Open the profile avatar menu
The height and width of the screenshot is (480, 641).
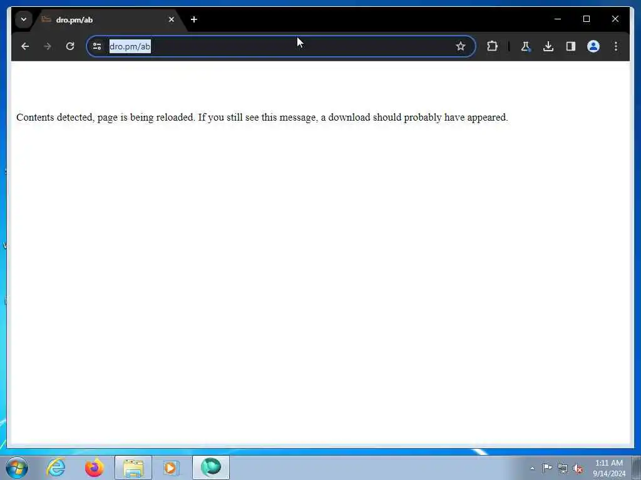click(593, 46)
